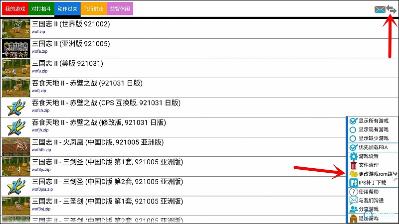Switch to 我的游戏 tab

pos(14,9)
